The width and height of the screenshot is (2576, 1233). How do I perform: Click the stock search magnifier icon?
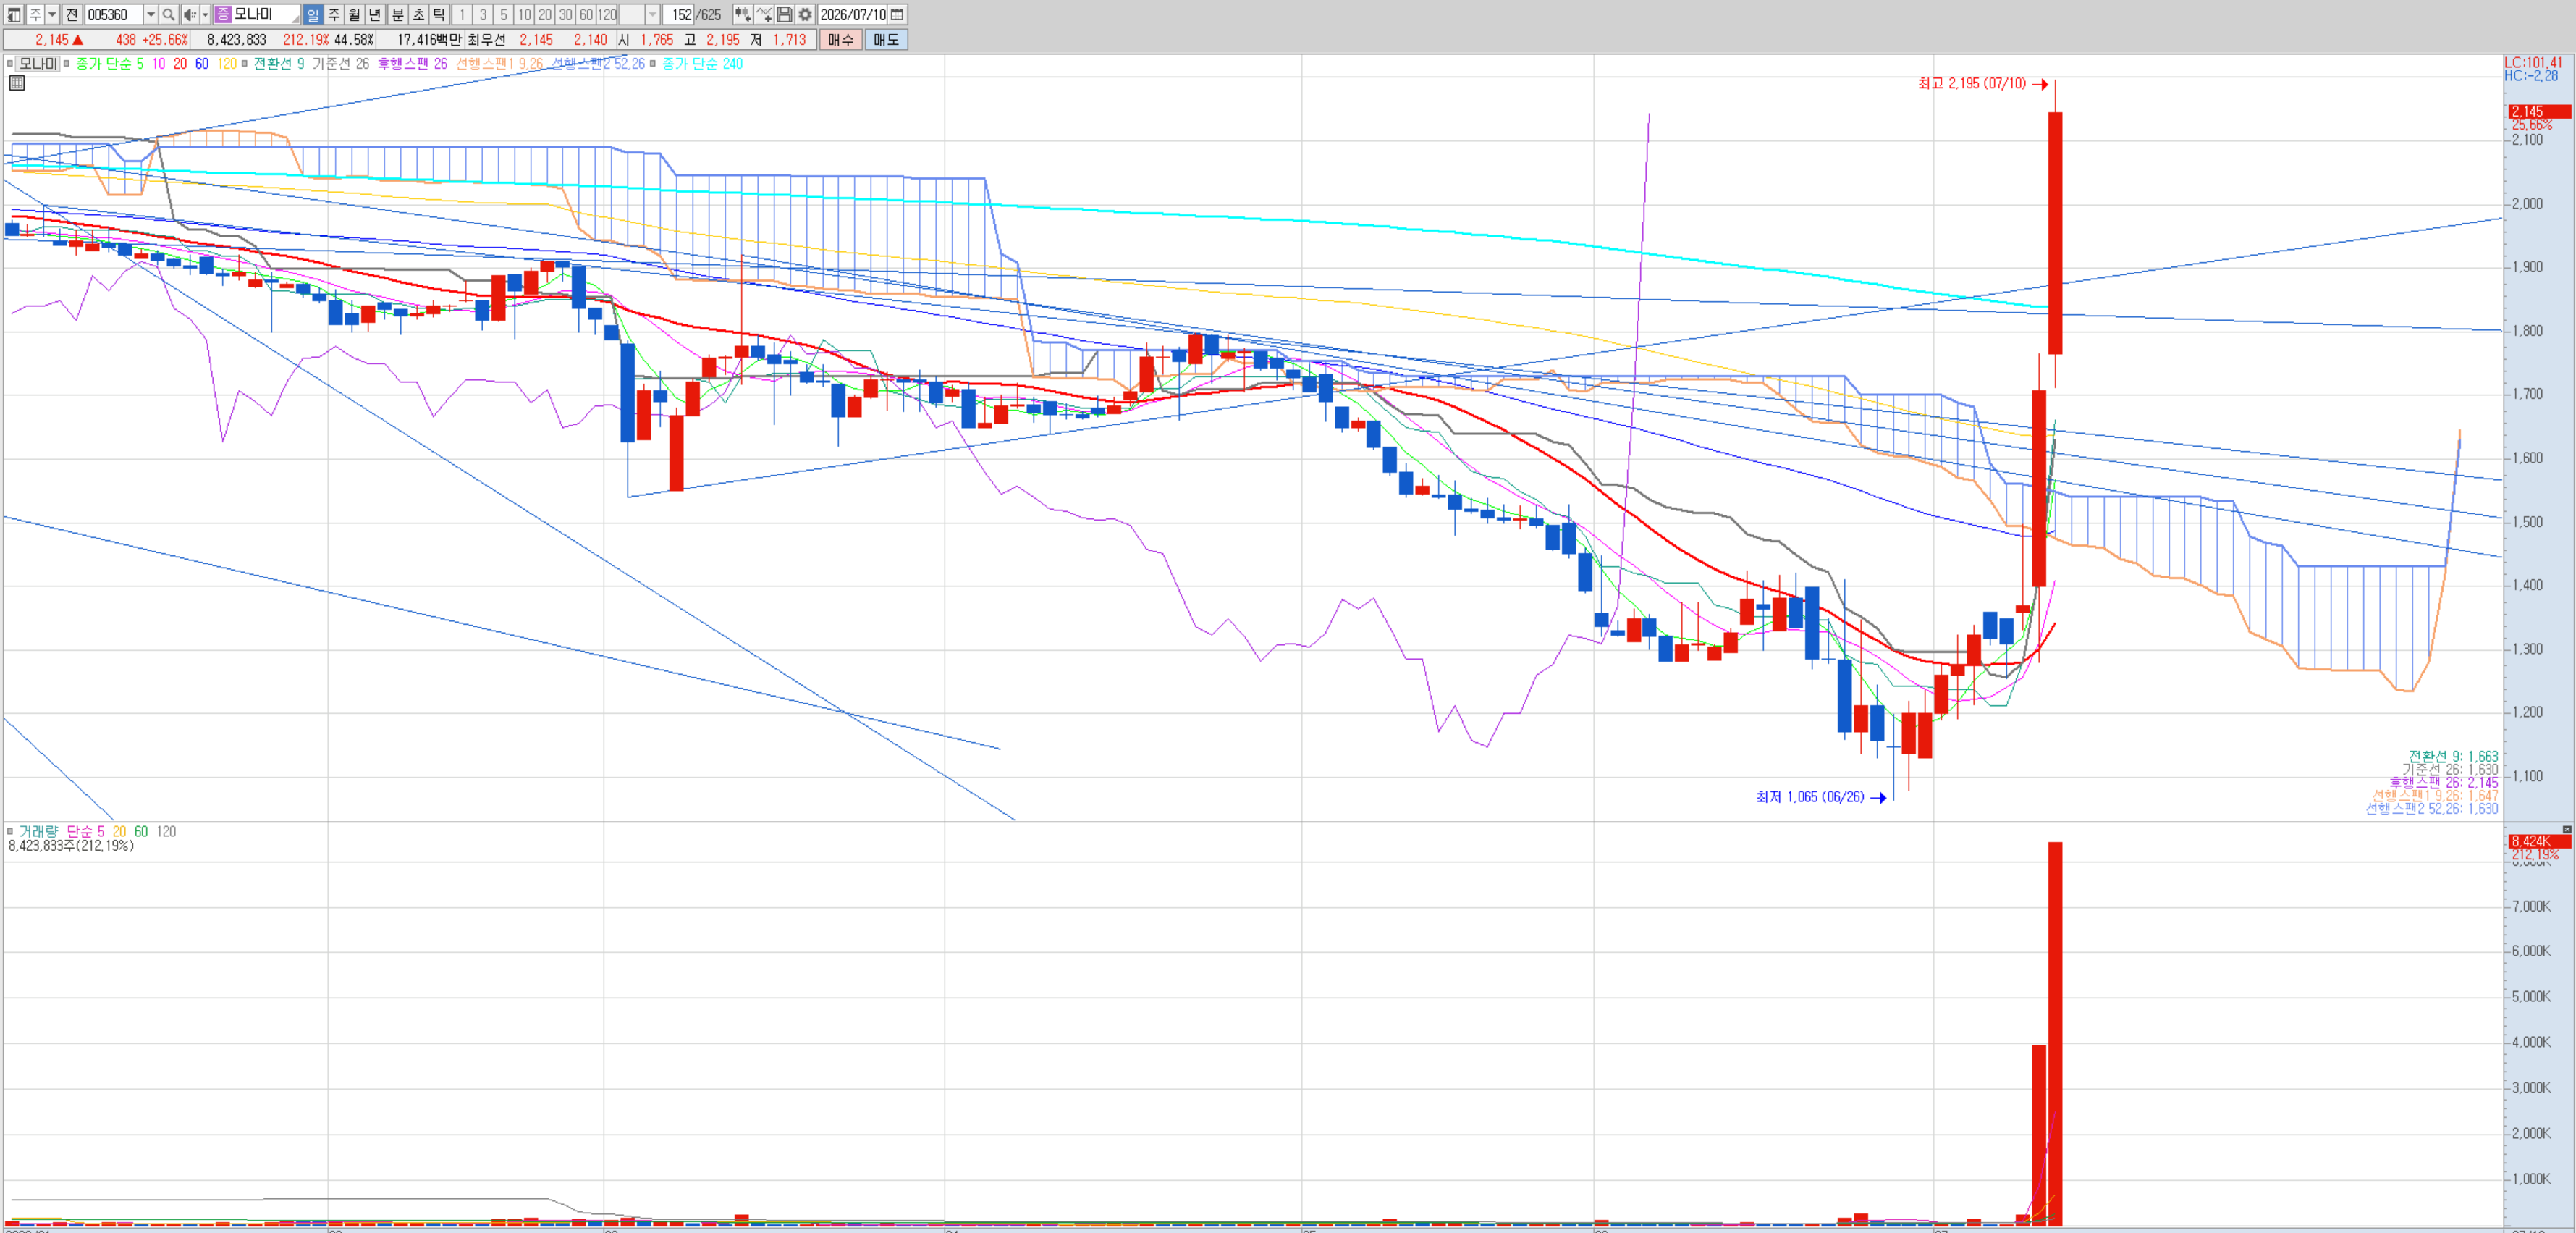click(x=169, y=14)
